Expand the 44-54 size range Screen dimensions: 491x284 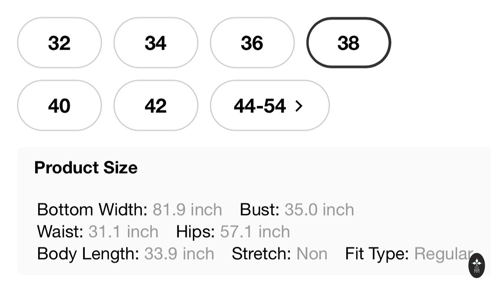(x=269, y=106)
